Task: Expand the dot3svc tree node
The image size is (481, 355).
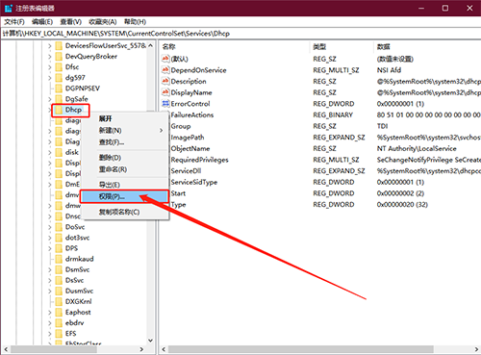Action: [x=50, y=238]
